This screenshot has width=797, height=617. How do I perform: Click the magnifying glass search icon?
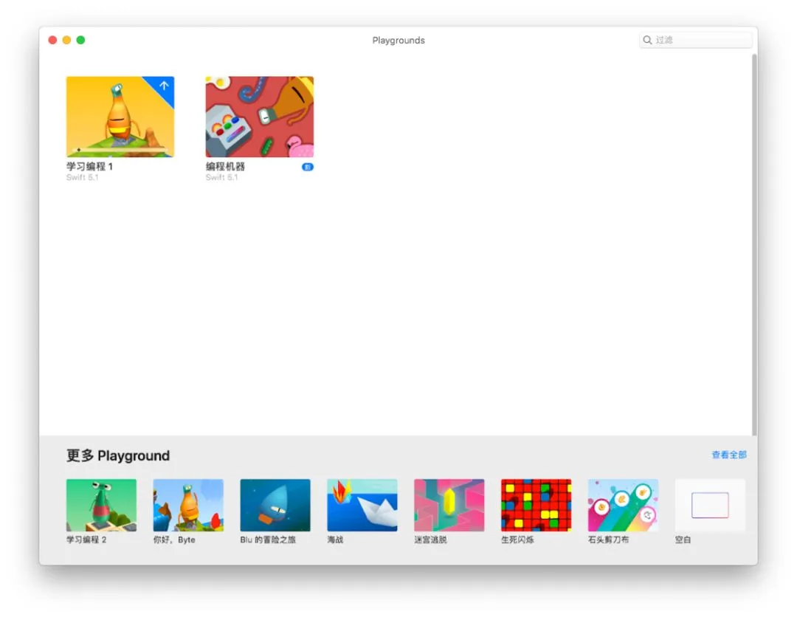pyautogui.click(x=647, y=40)
